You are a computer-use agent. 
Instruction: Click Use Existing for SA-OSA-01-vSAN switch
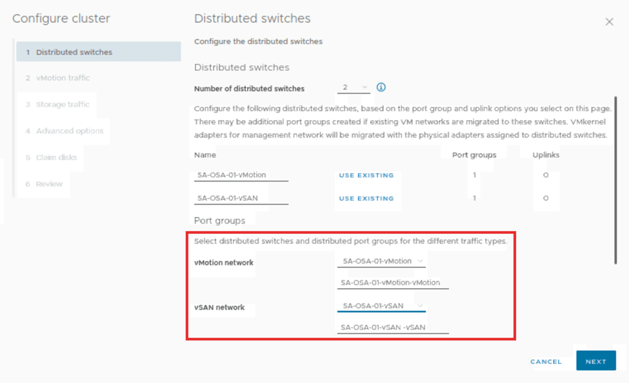point(366,198)
